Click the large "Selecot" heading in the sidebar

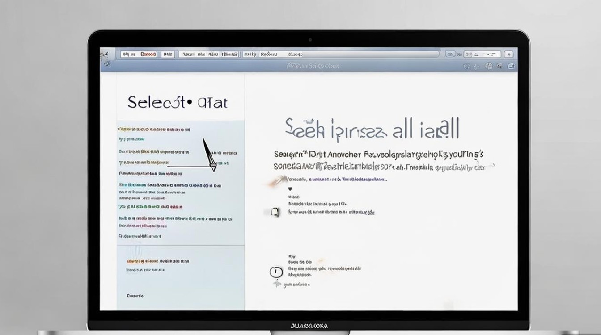click(x=178, y=102)
